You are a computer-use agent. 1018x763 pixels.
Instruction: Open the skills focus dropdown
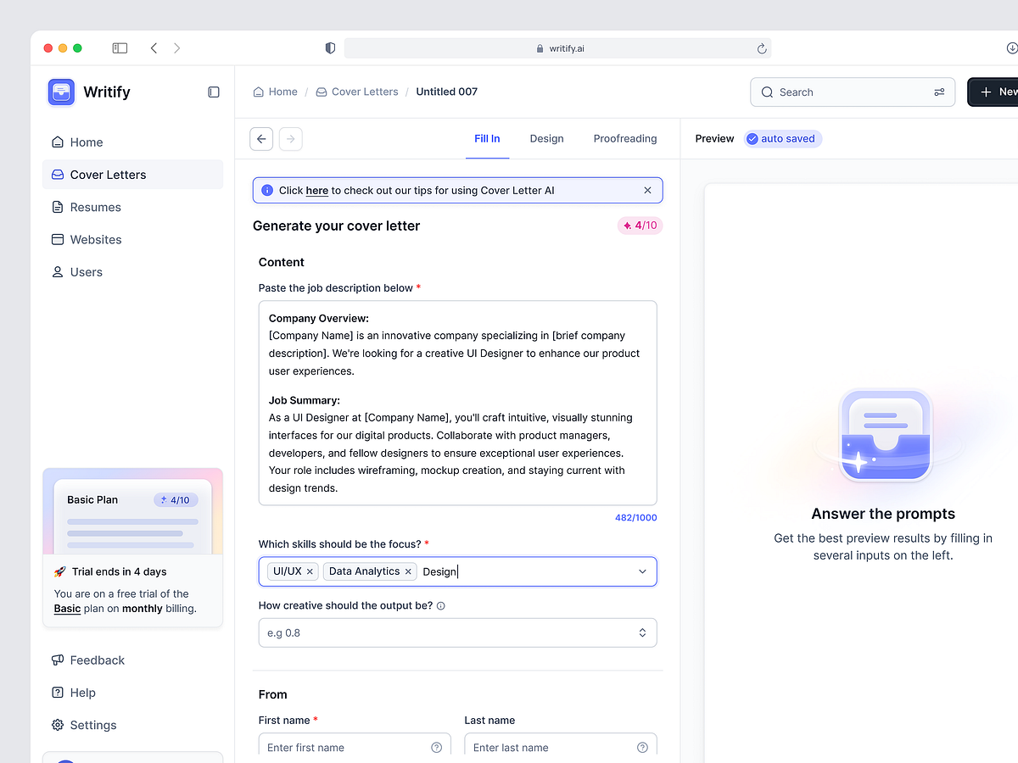642,571
